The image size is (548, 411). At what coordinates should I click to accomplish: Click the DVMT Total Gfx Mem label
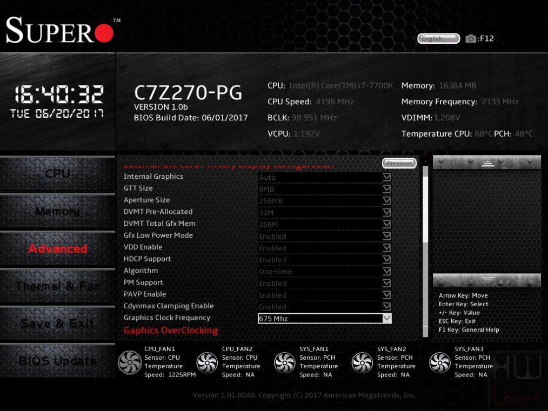[159, 224]
